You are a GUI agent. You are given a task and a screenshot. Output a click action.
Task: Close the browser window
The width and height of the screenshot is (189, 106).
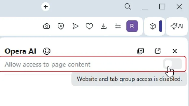point(179,7)
